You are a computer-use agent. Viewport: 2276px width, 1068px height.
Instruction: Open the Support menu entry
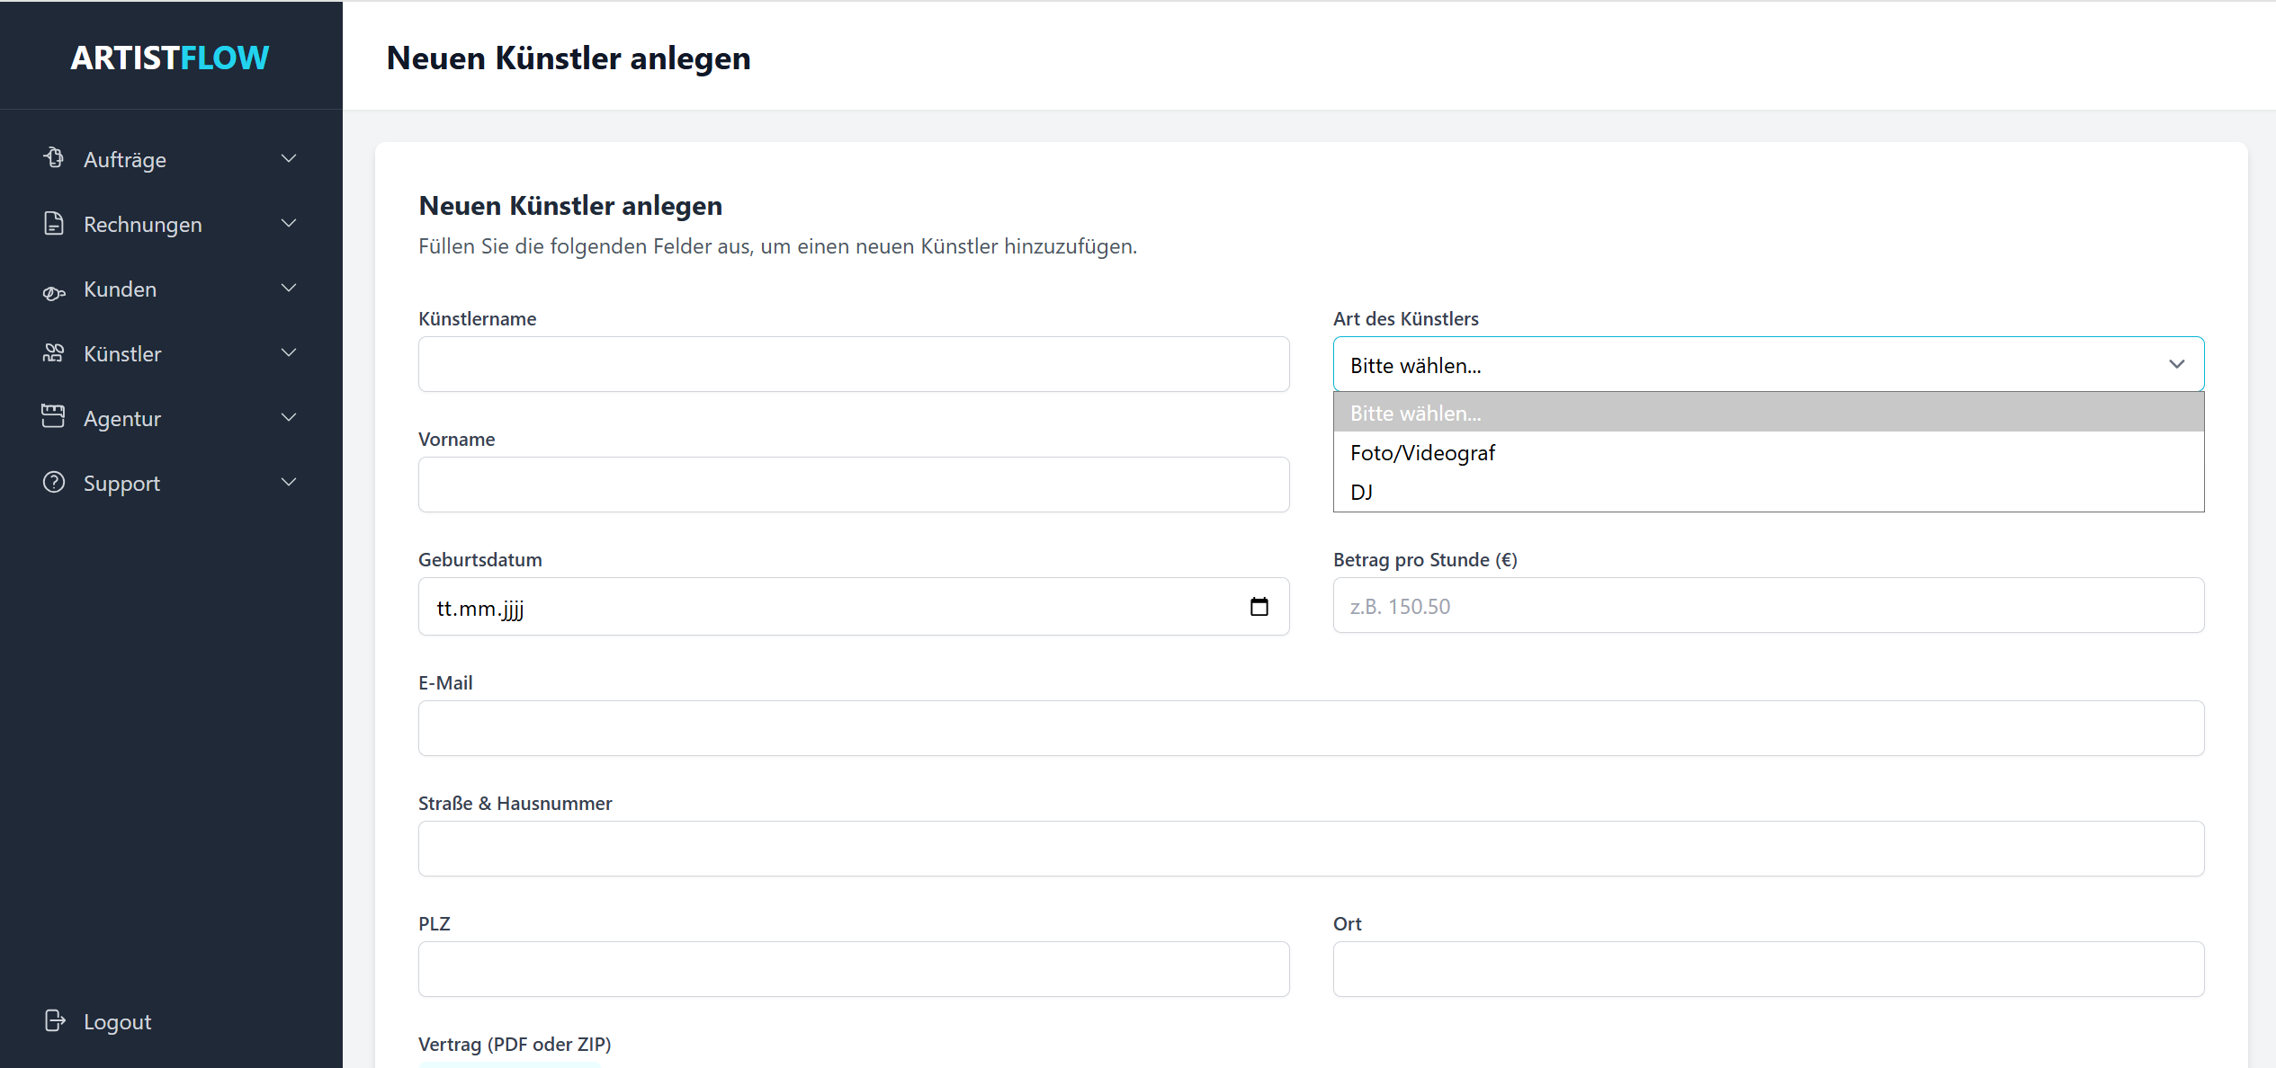(121, 483)
